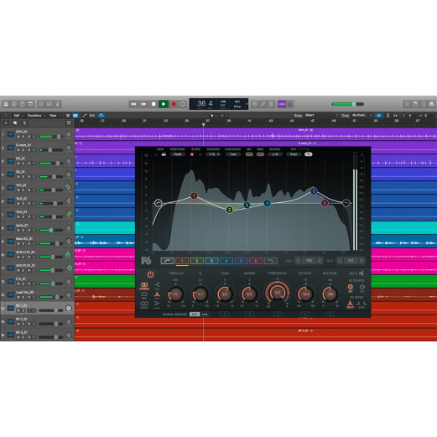Click the F6 THRESHOLD knob

(277, 293)
